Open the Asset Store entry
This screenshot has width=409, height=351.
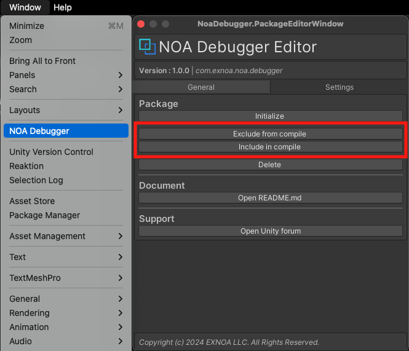point(66,201)
